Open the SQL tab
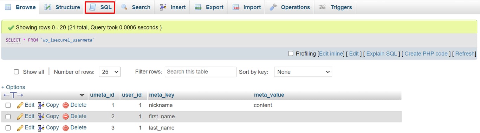Image resolution: width=480 pixels, height=133 pixels. coord(100,7)
